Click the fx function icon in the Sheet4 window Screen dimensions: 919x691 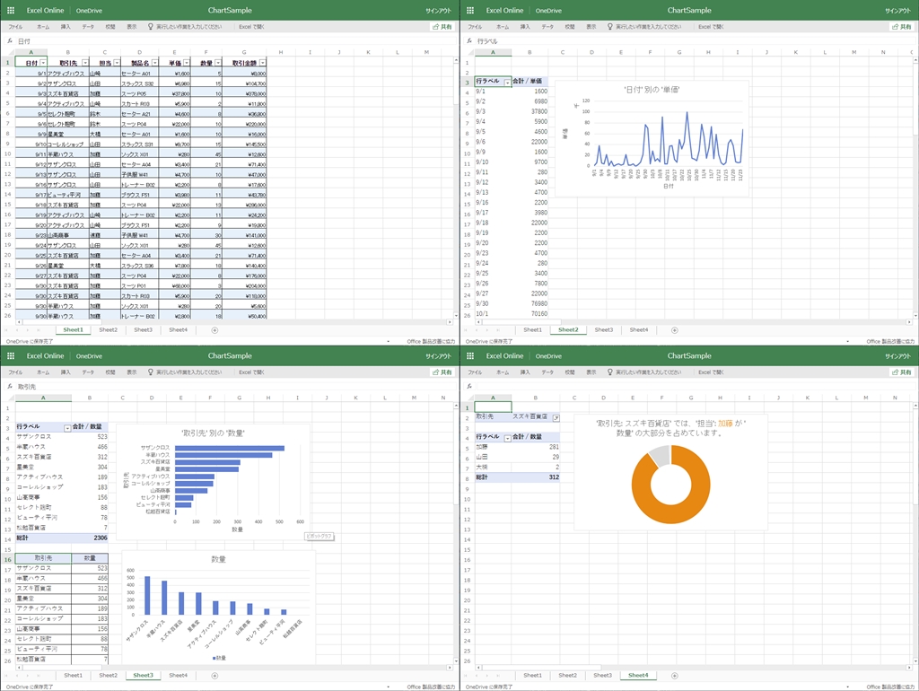[468, 386]
